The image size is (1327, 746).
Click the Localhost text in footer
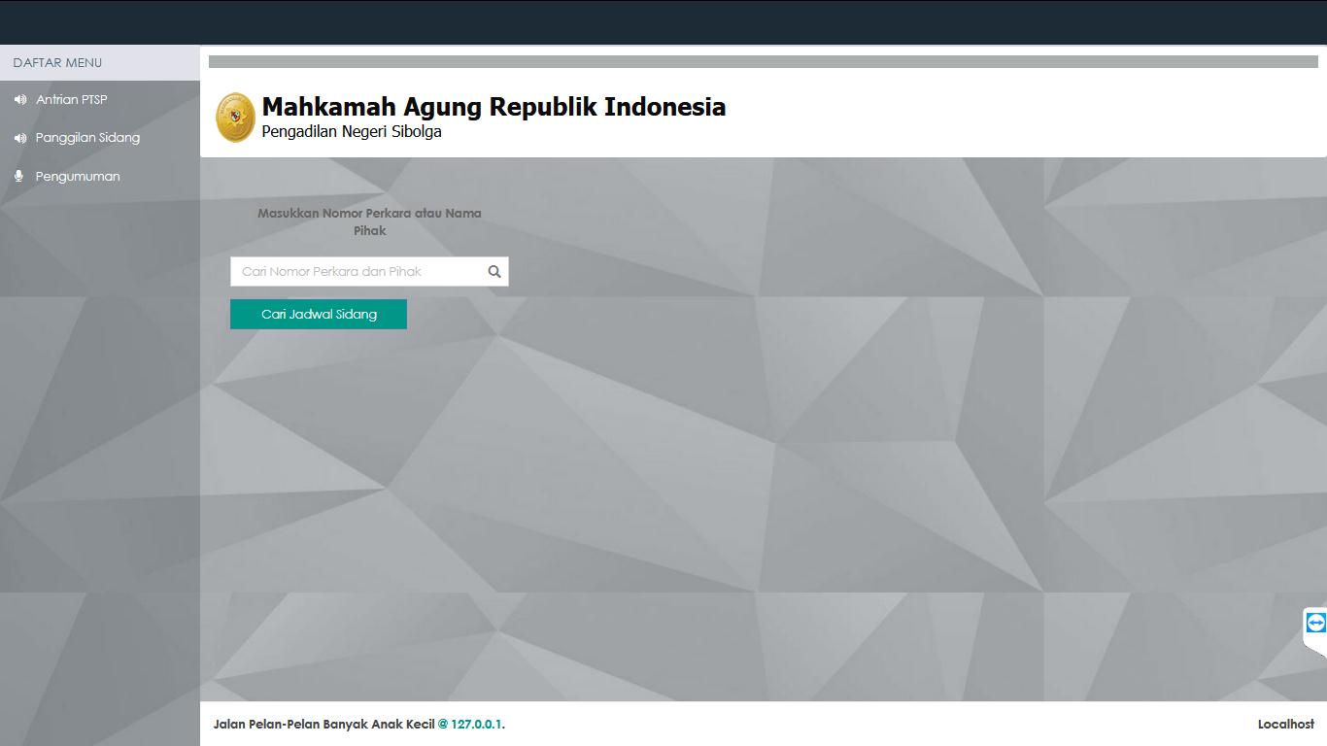[x=1285, y=725]
